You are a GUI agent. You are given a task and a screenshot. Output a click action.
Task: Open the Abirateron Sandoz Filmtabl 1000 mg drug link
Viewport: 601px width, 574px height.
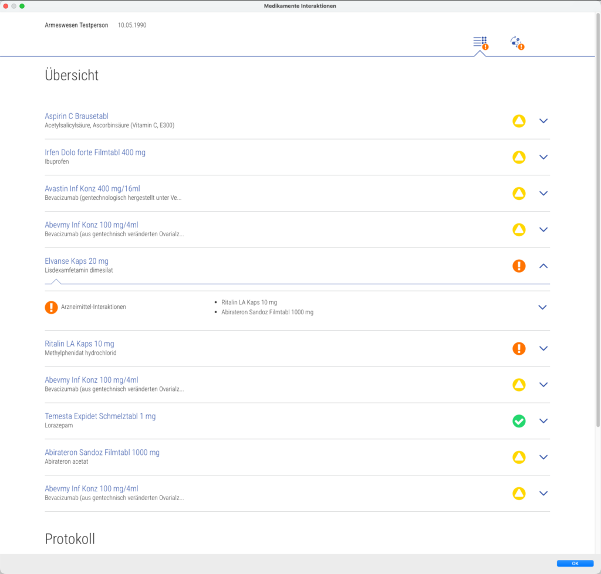tap(102, 453)
